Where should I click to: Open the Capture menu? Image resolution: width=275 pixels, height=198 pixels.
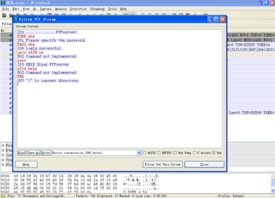[46, 9]
